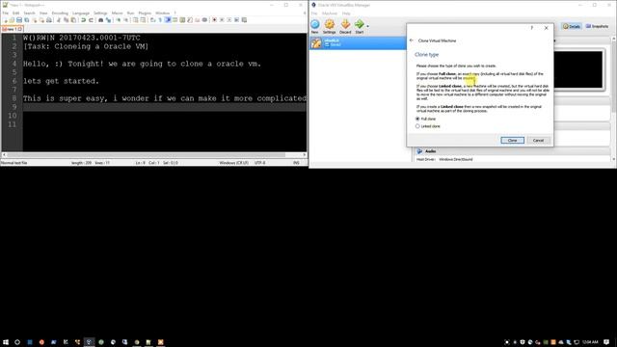This screenshot has width=617, height=347.
Task: Select the Linked clone radio option
Action: (417, 126)
